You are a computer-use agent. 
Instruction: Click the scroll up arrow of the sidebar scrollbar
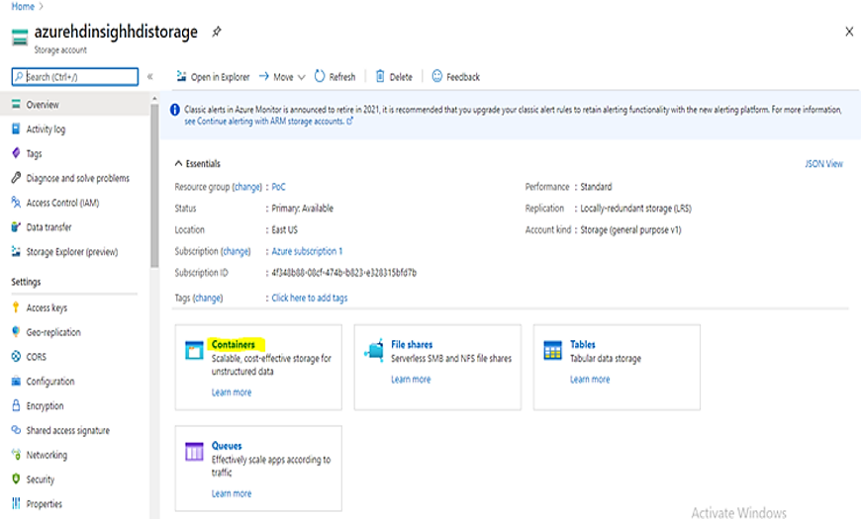click(154, 98)
